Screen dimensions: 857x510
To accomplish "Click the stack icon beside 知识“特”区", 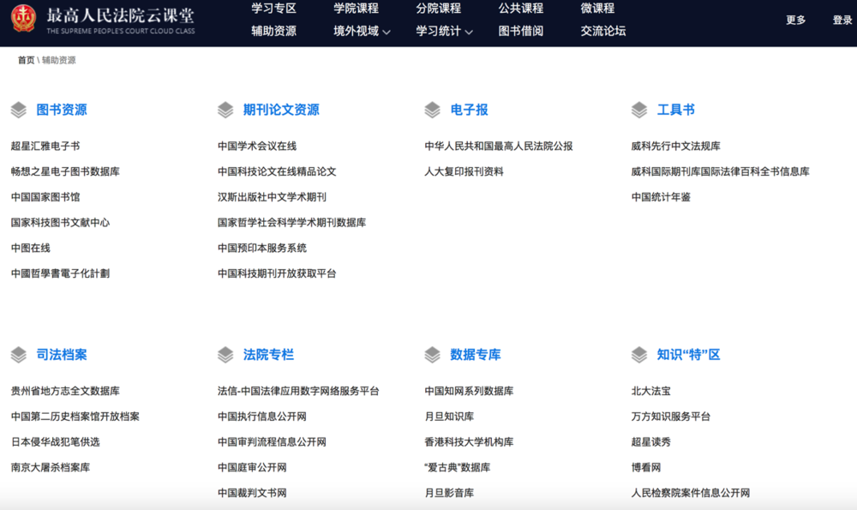I will pyautogui.click(x=639, y=355).
